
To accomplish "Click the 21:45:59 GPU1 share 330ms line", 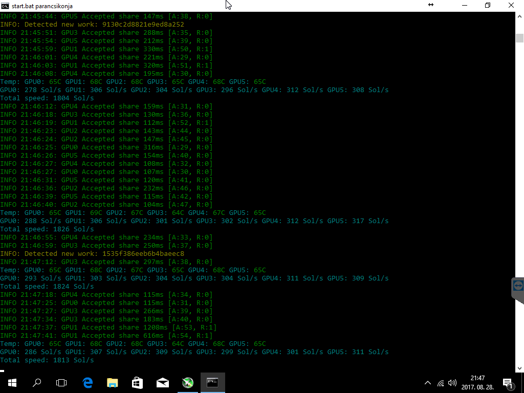I will click(106, 49).
